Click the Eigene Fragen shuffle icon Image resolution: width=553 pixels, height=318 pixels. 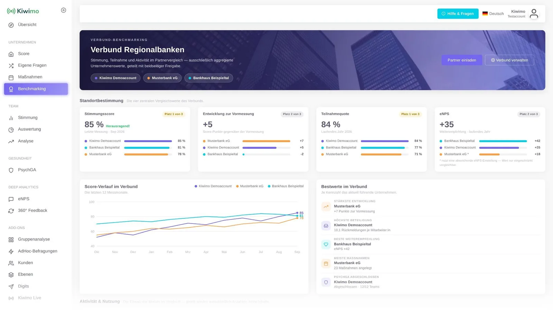(x=11, y=66)
